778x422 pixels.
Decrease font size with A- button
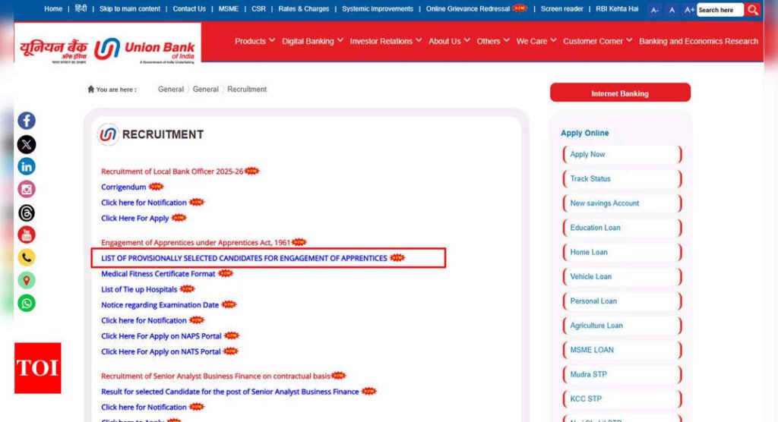[x=655, y=10]
